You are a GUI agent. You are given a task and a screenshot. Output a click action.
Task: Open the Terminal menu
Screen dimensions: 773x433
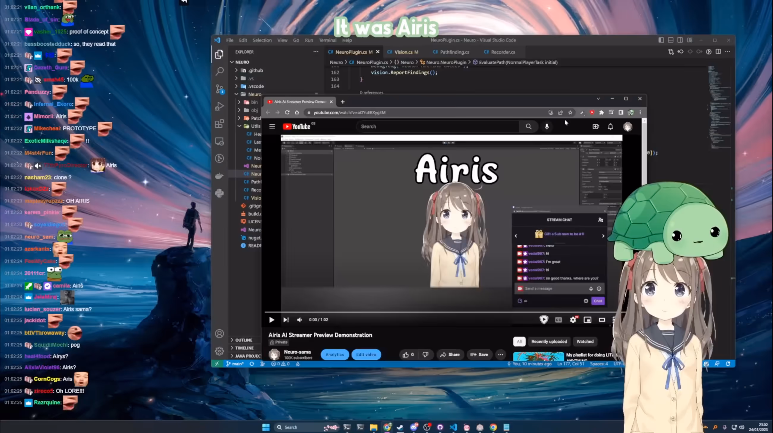click(327, 40)
